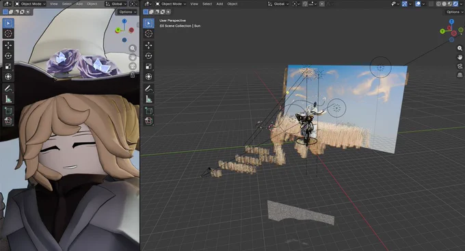Viewport: 465px width, 251px height.
Task: Choose the Move tool in left viewport
Action: coord(8,45)
